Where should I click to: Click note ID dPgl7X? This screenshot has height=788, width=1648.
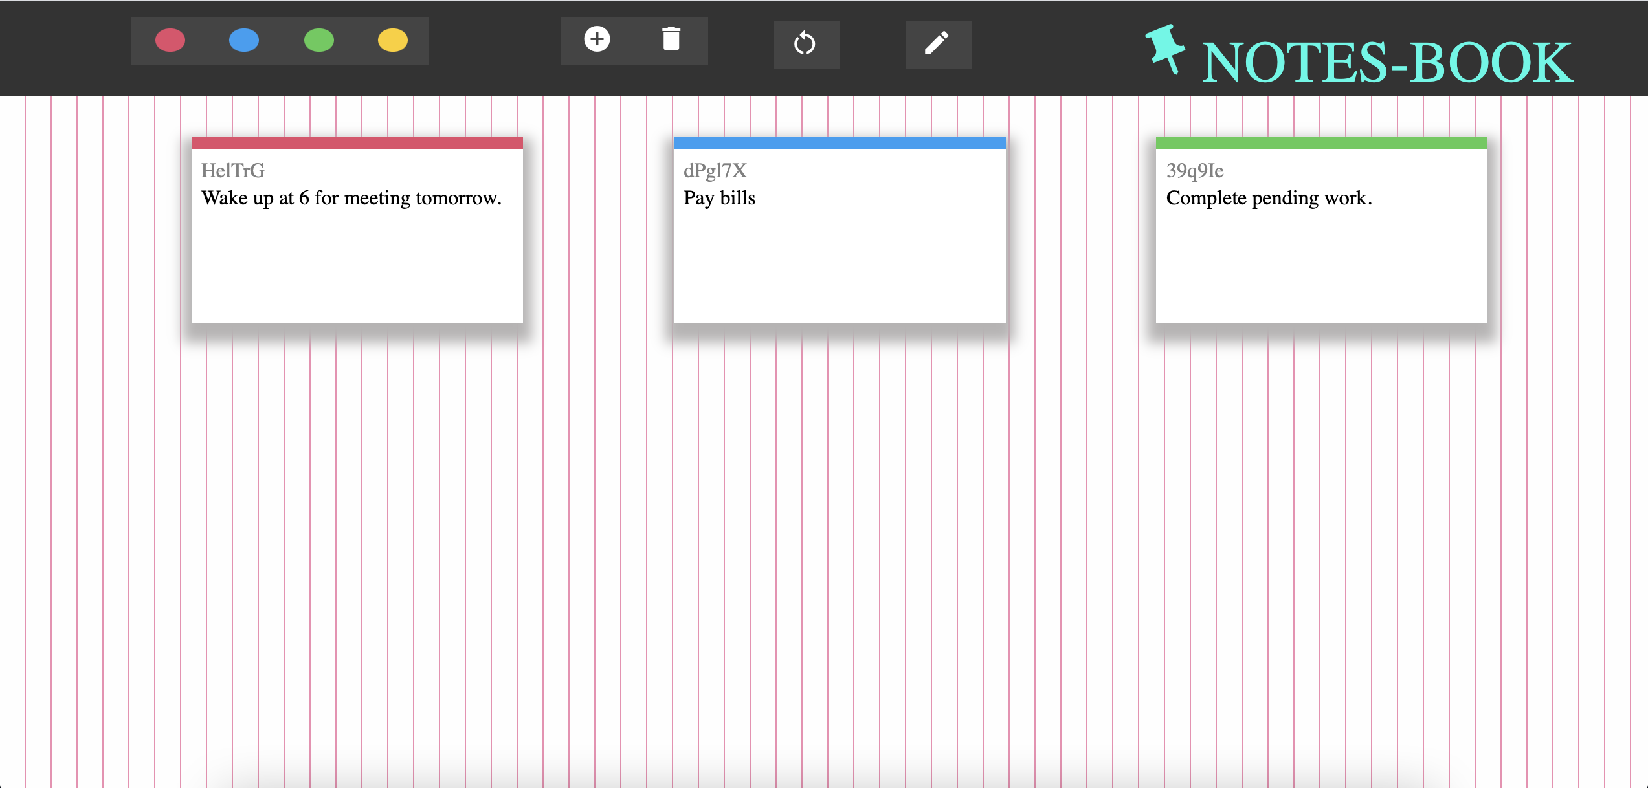coord(715,171)
